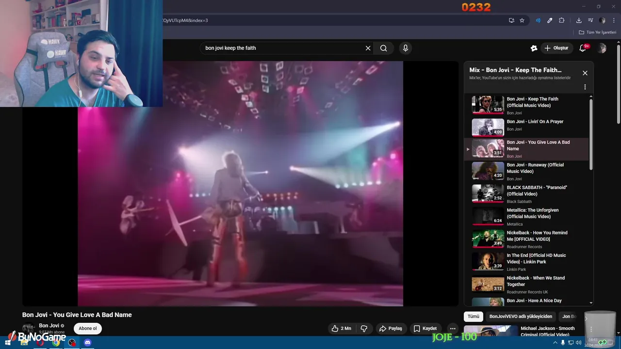Open the Chrome profile avatar
Screen dimensions: 621x349
pyautogui.click(x=602, y=20)
